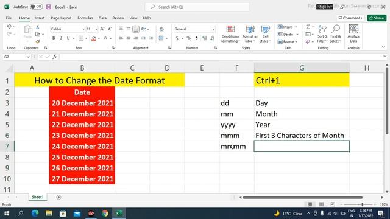Viewport: 390px width, 219px height.
Task: Switch to the Insert tab
Action: tap(40, 18)
